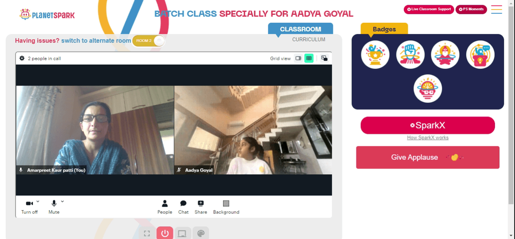Open PS Moments

click(471, 9)
